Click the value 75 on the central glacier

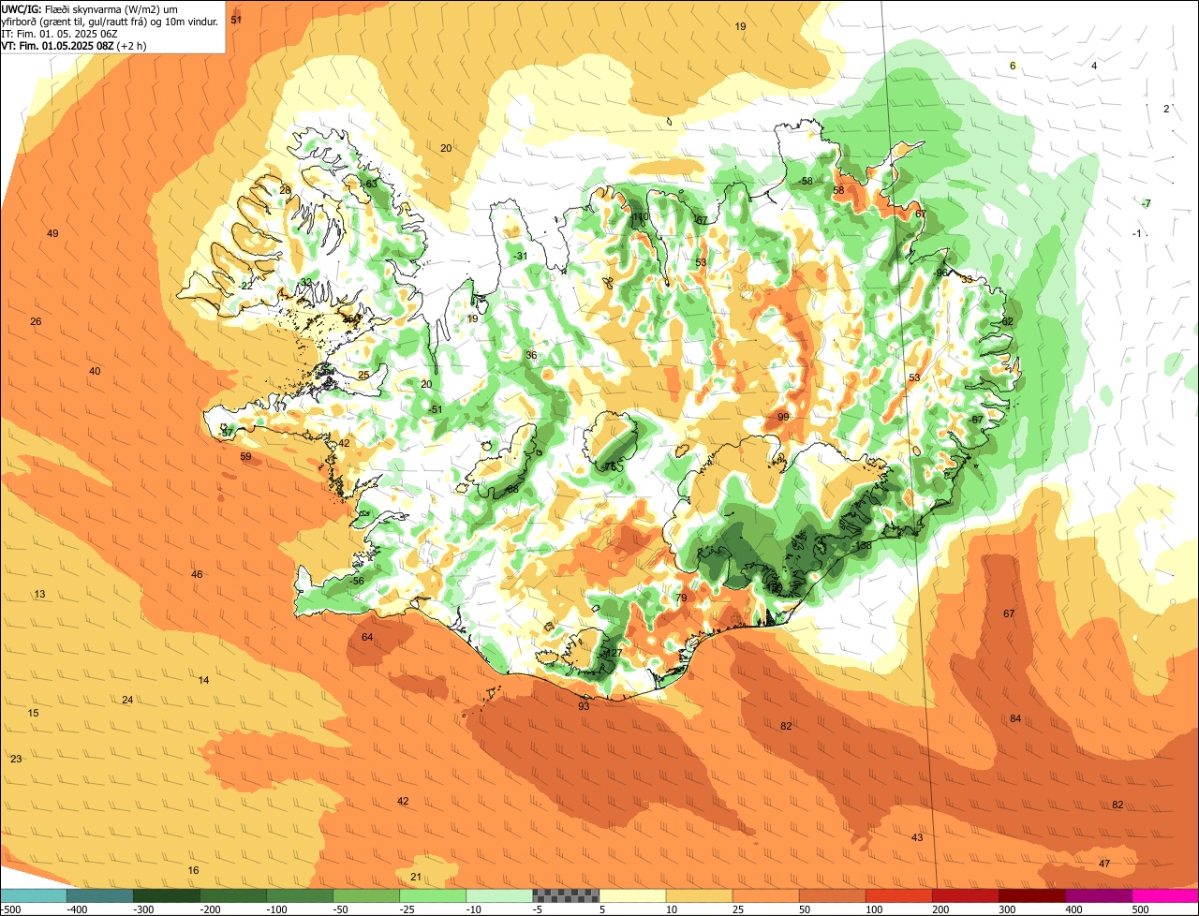[x=611, y=466]
